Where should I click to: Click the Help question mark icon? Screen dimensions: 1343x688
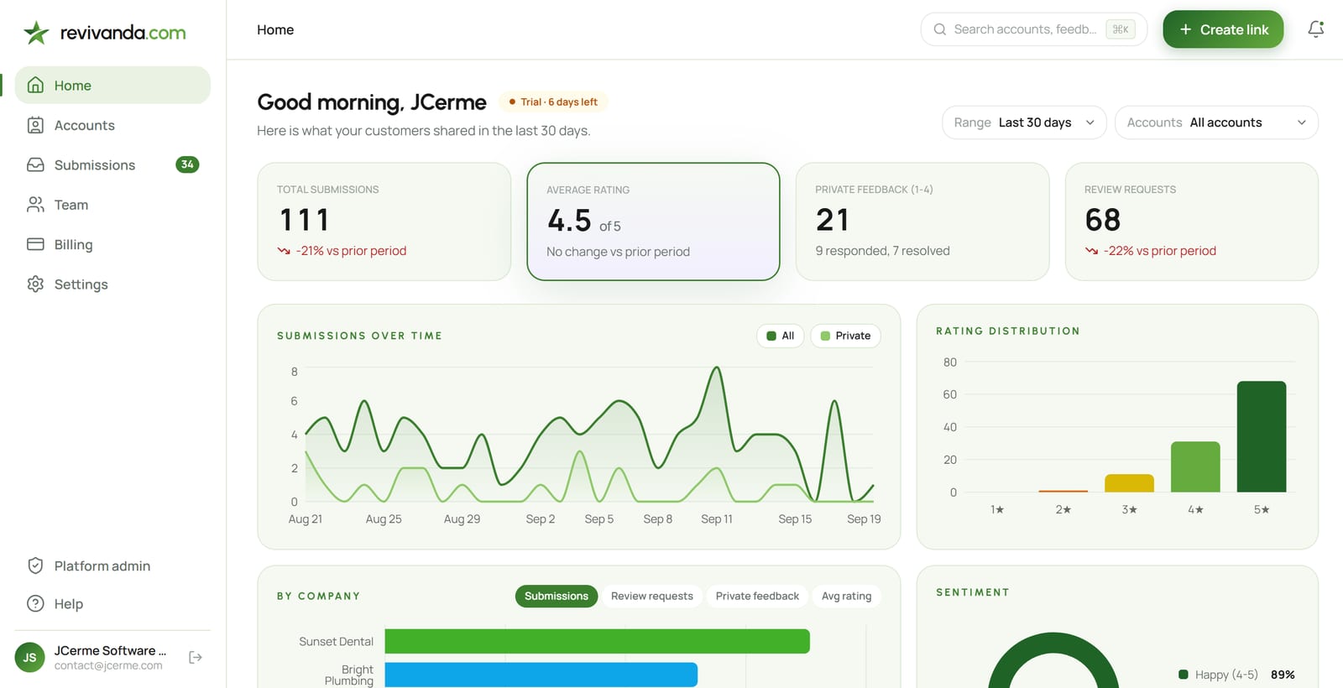[35, 603]
